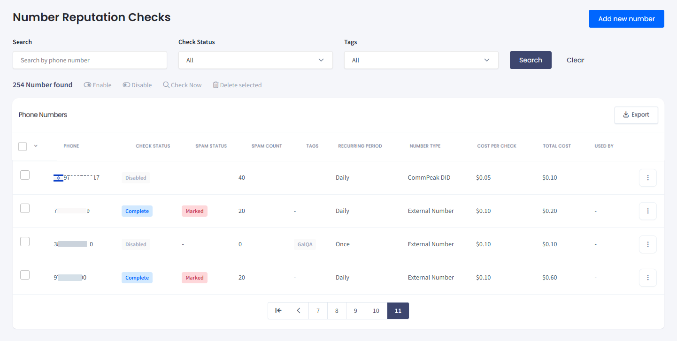Sort by the SPAM STATUS column header
Viewport: 677px width, 341px height.
[x=211, y=146]
